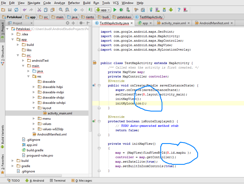Open the 0: Messages tool window
Screen dimensions: 244x184
(82, 180)
